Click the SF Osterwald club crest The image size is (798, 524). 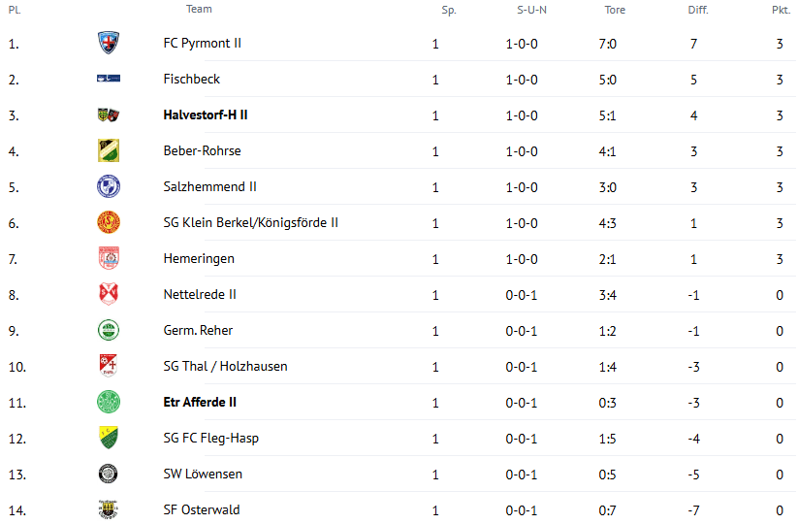(x=109, y=508)
